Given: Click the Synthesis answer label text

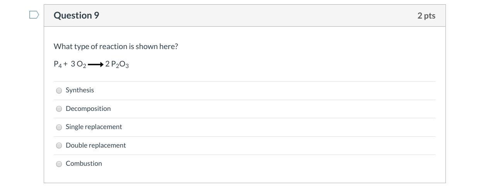Looking at the screenshot, I should [x=80, y=90].
